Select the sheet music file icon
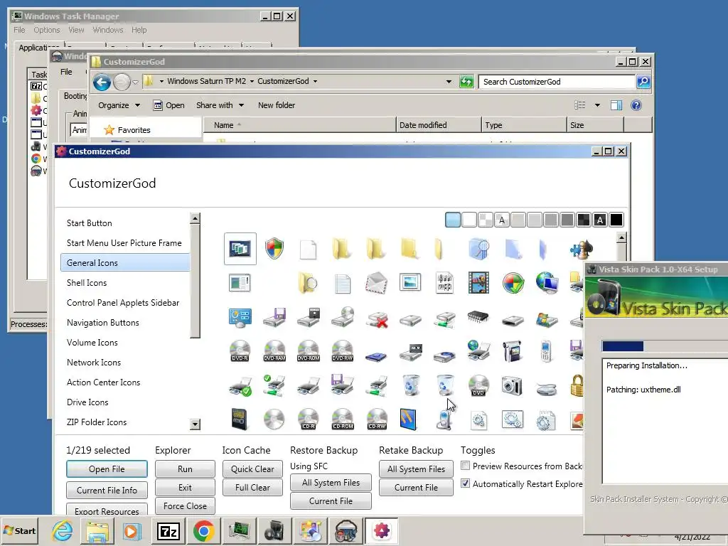 [x=444, y=283]
